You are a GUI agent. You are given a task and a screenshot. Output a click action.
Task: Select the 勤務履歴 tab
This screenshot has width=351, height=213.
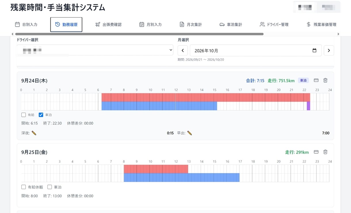pos(66,24)
